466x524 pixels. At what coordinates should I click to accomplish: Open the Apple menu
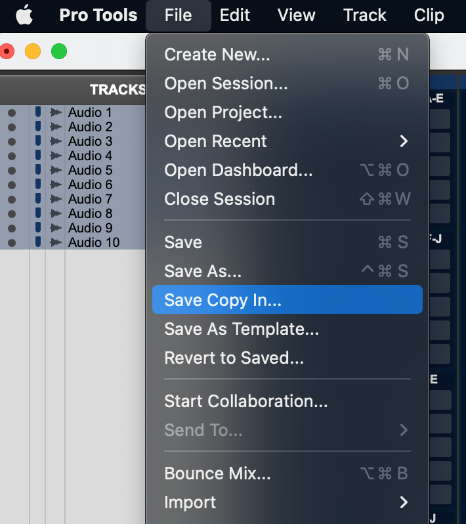pyautogui.click(x=24, y=15)
